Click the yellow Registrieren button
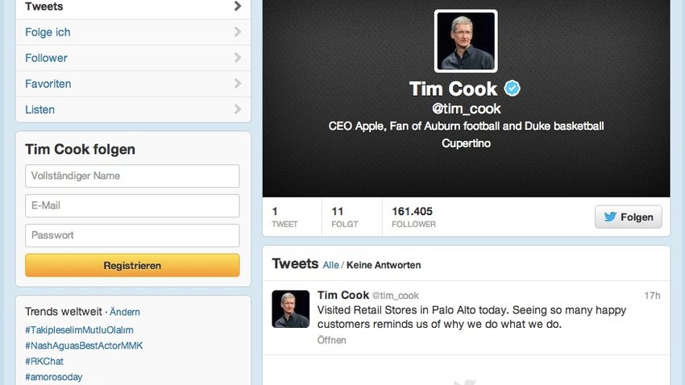Image resolution: width=685 pixels, height=385 pixels. point(132,266)
